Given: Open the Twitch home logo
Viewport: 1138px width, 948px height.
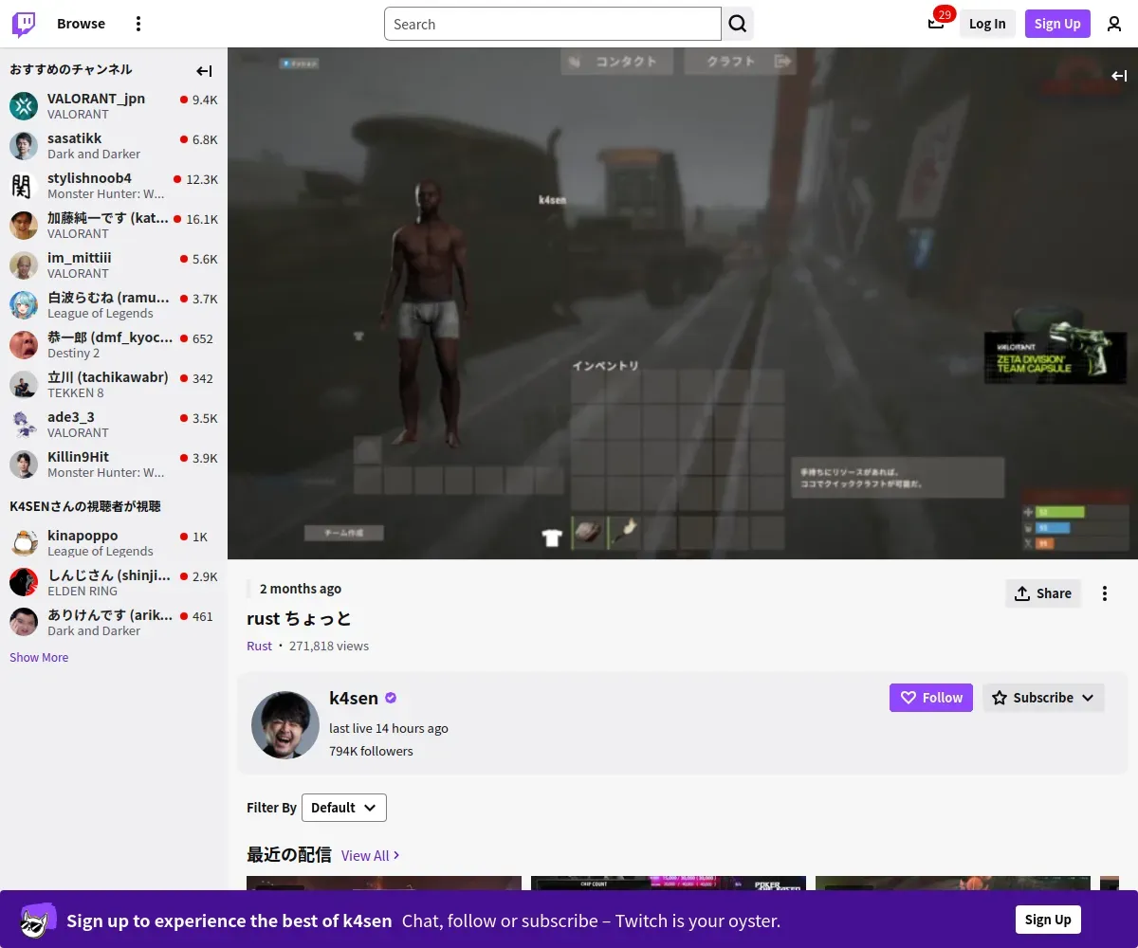Looking at the screenshot, I should pos(24,24).
